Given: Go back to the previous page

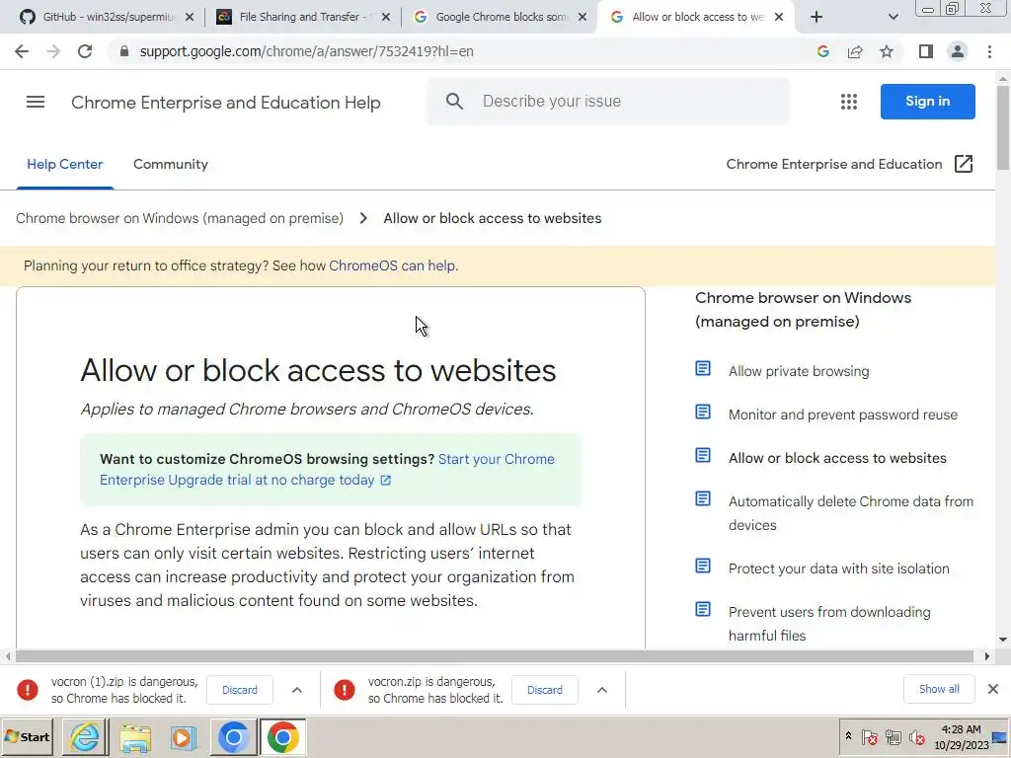Looking at the screenshot, I should click(22, 51).
